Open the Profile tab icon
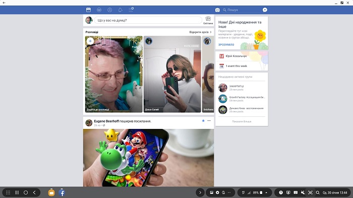Image resolution: width=353 pixels, height=198 pixels. pyautogui.click(x=109, y=10)
